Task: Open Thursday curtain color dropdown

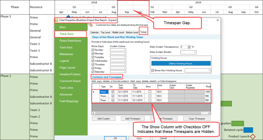Action: (x=118, y=64)
